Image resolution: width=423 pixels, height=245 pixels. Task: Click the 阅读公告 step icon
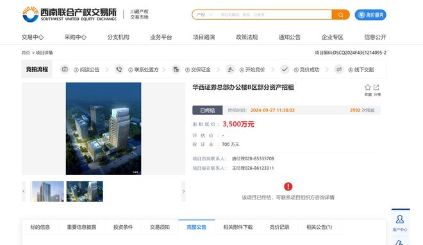pyautogui.click(x=65, y=69)
